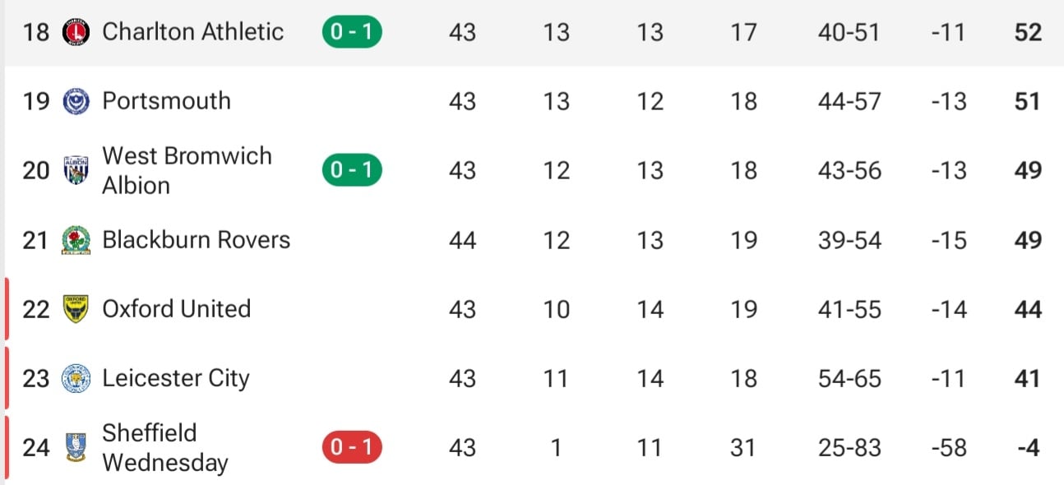Select the West Bromwich Albion team name

pos(187,170)
